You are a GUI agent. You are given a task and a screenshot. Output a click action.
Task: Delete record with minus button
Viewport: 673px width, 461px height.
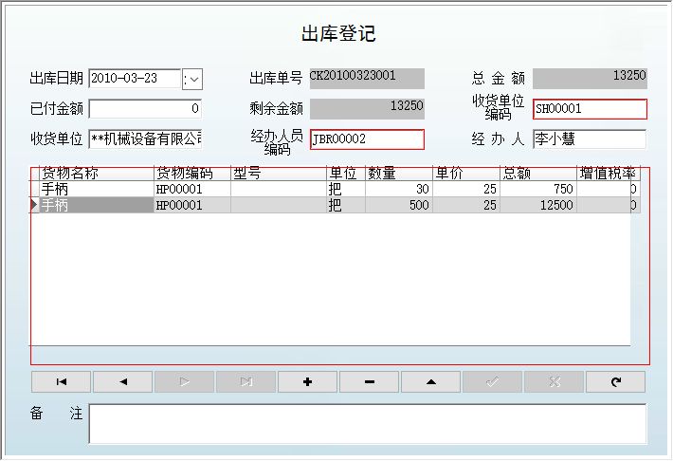tap(369, 382)
